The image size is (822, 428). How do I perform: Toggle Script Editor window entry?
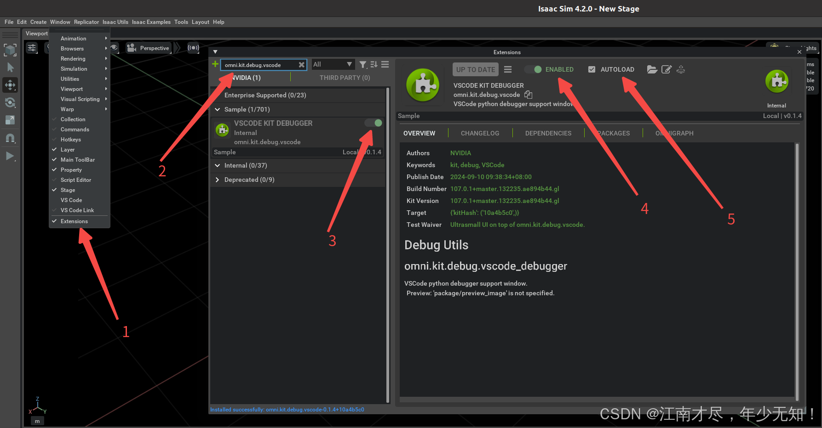(x=80, y=180)
